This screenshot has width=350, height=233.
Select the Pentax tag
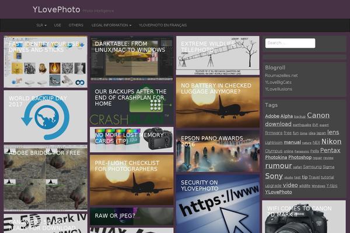(330, 150)
